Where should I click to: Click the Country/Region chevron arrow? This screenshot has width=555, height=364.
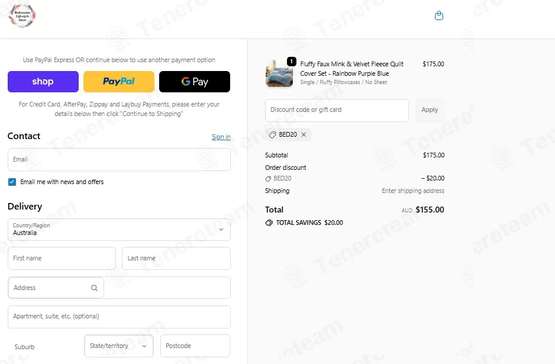point(221,230)
